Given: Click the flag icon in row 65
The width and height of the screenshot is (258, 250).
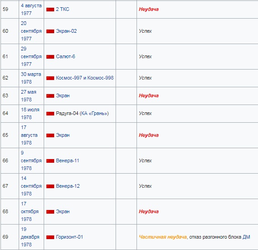Looking at the screenshot, I should [x=50, y=135].
